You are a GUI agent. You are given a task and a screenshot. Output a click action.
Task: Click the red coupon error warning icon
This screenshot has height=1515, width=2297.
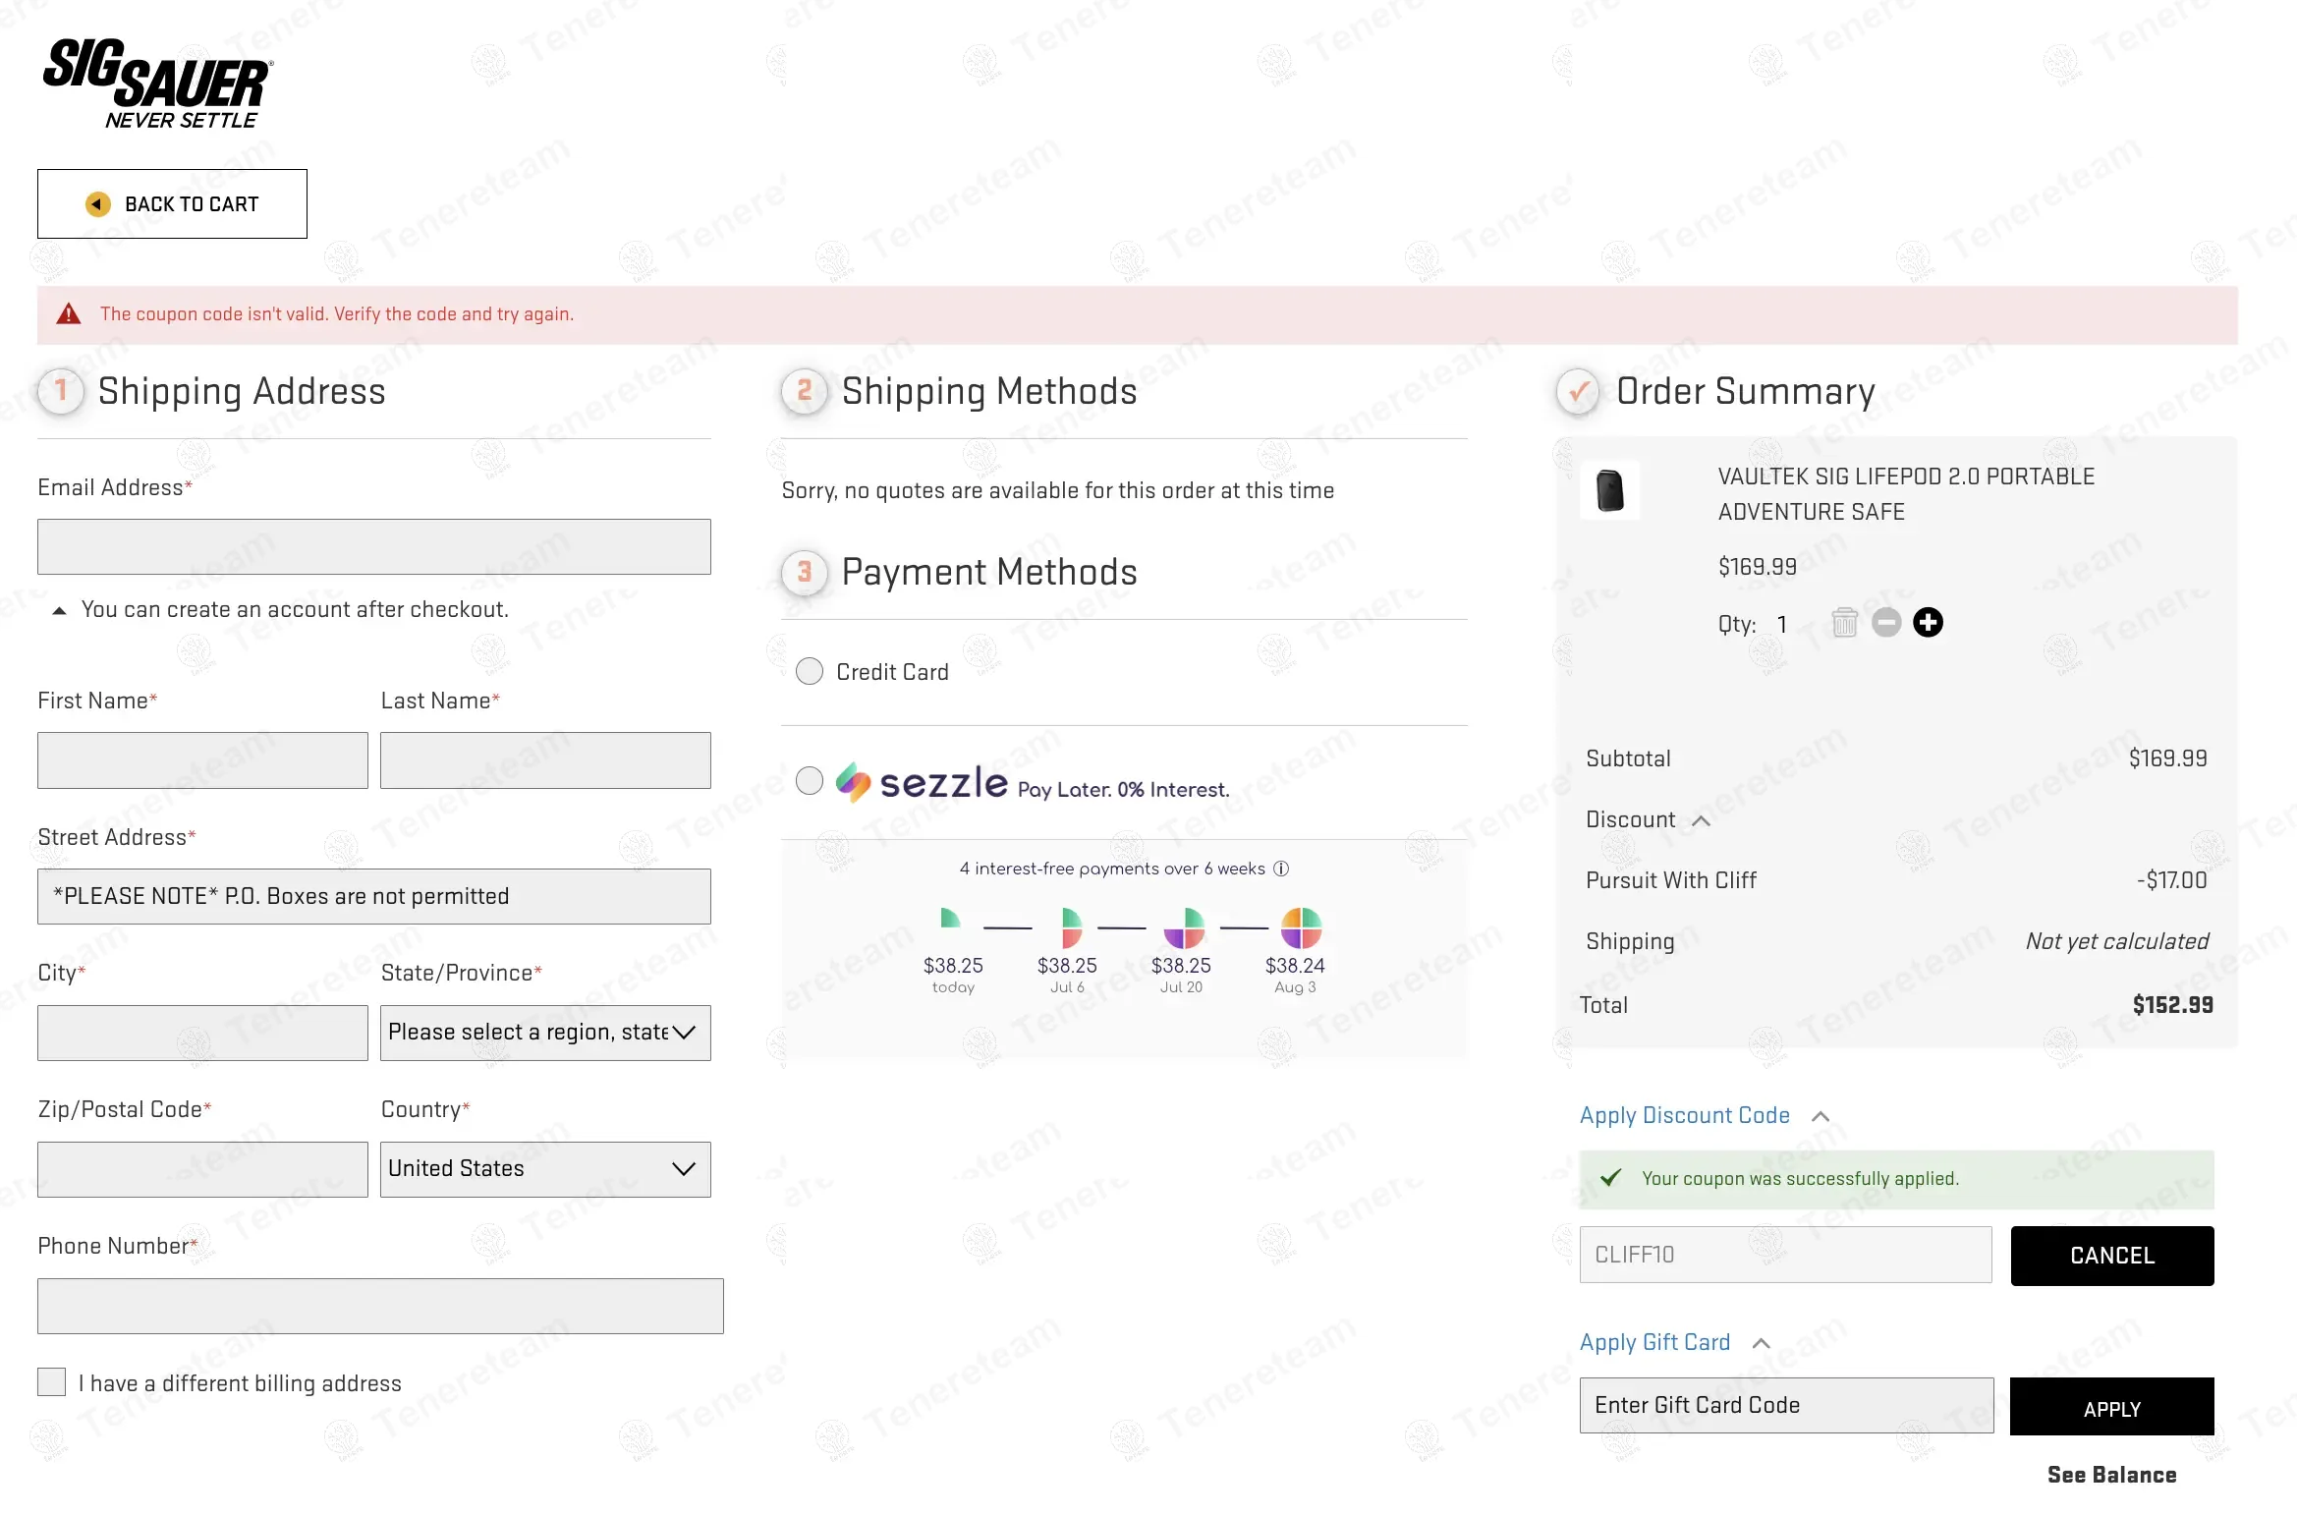click(69, 314)
